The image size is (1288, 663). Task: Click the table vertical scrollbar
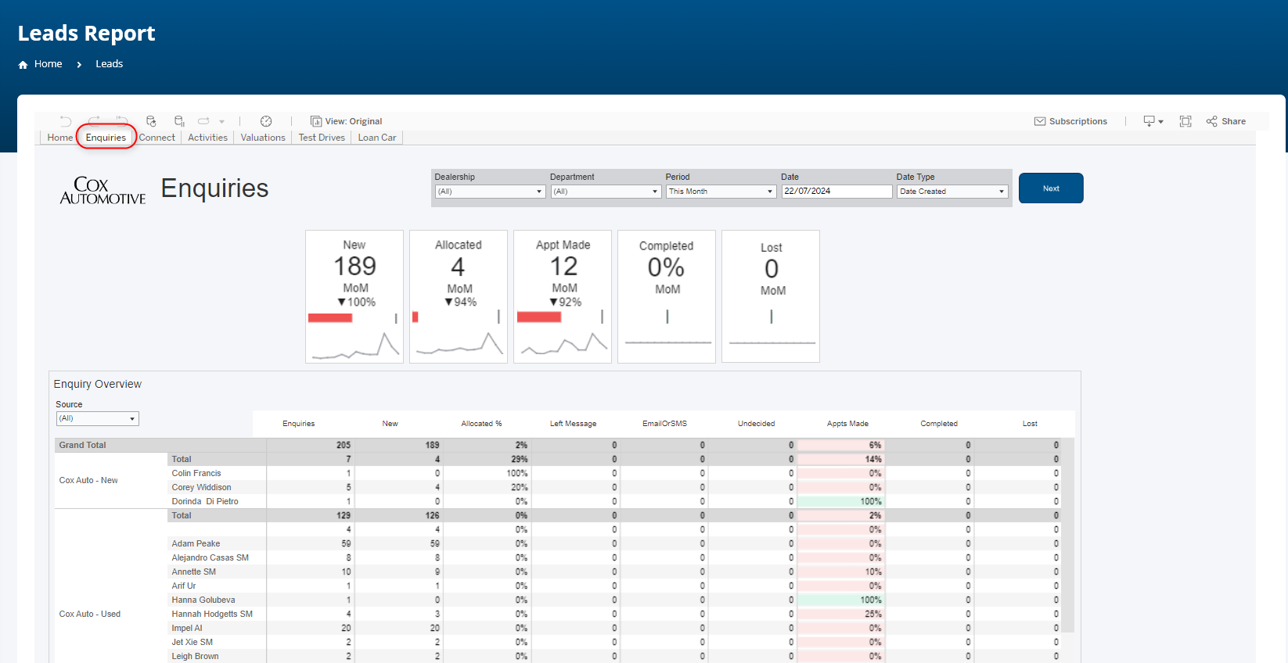(1069, 536)
